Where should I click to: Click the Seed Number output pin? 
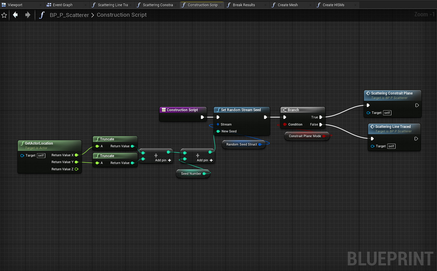(x=204, y=174)
